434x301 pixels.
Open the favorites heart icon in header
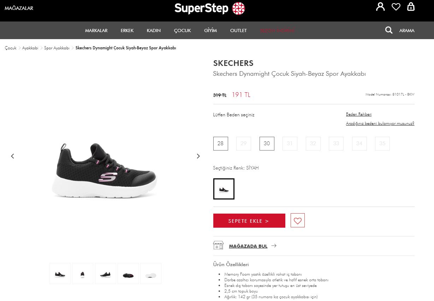click(x=396, y=7)
